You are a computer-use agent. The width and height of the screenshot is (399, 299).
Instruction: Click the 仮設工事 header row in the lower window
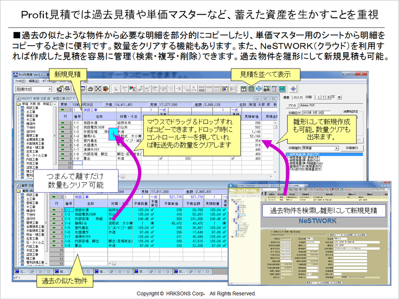(x=139, y=197)
